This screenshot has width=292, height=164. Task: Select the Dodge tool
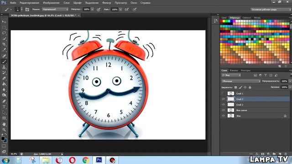click(x=4, y=95)
